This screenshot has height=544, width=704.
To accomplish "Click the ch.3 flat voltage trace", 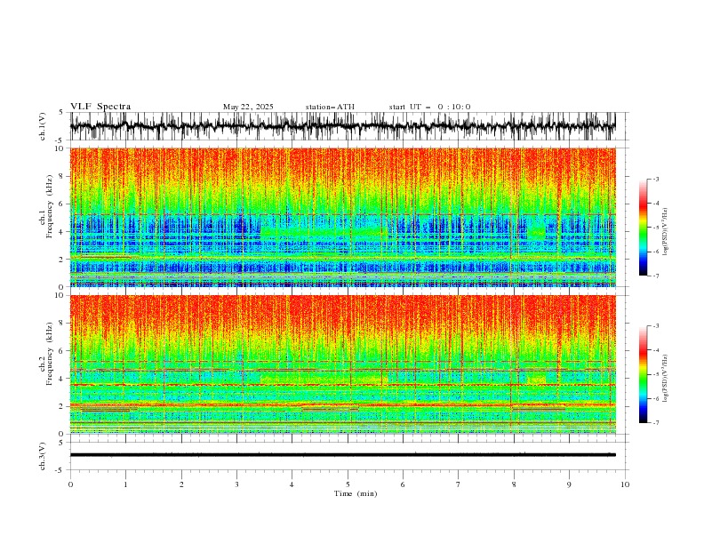I will [x=343, y=455].
